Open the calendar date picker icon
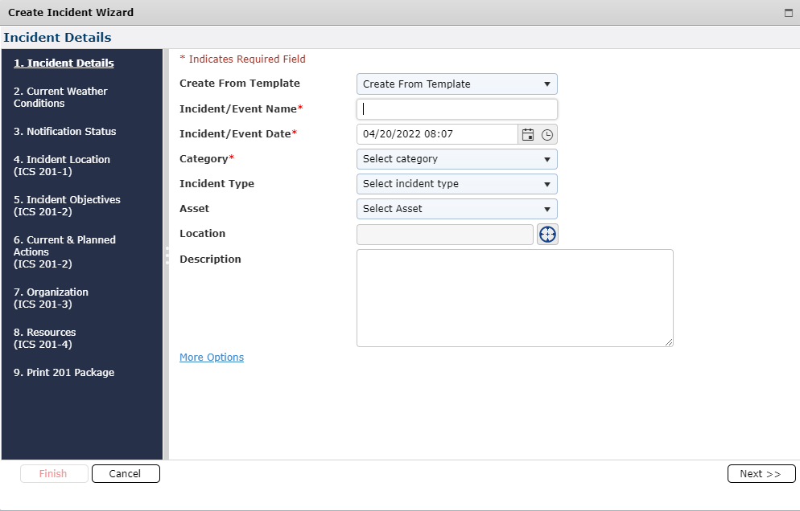This screenshot has height=511, width=800. [x=528, y=134]
